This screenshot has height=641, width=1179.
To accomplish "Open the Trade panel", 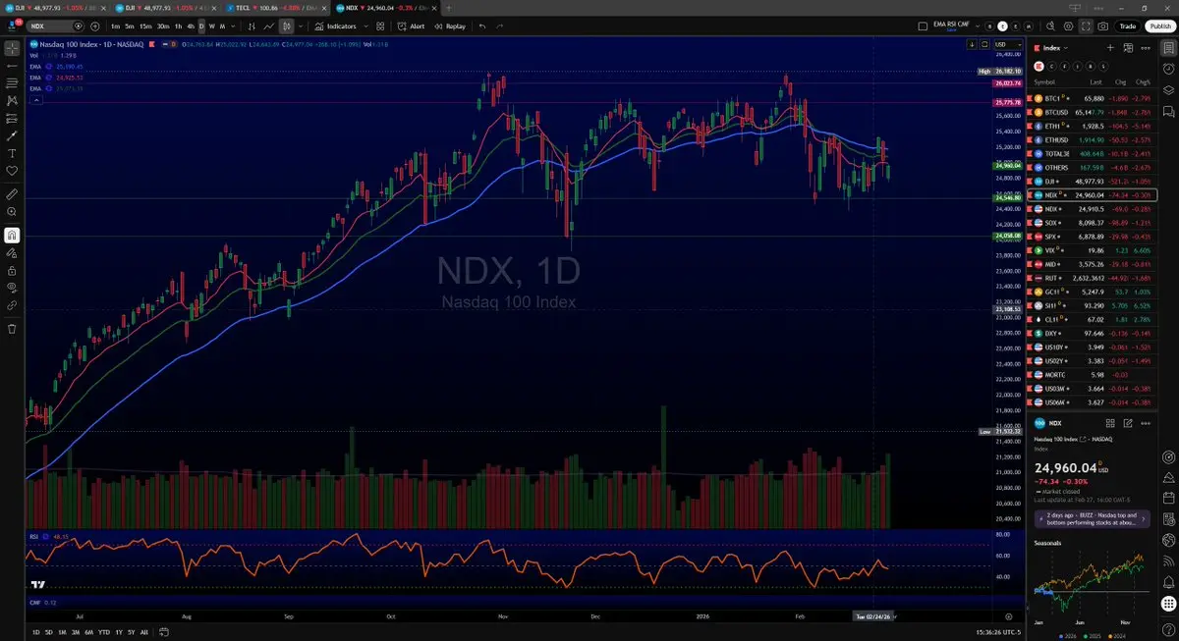I will coord(1128,27).
